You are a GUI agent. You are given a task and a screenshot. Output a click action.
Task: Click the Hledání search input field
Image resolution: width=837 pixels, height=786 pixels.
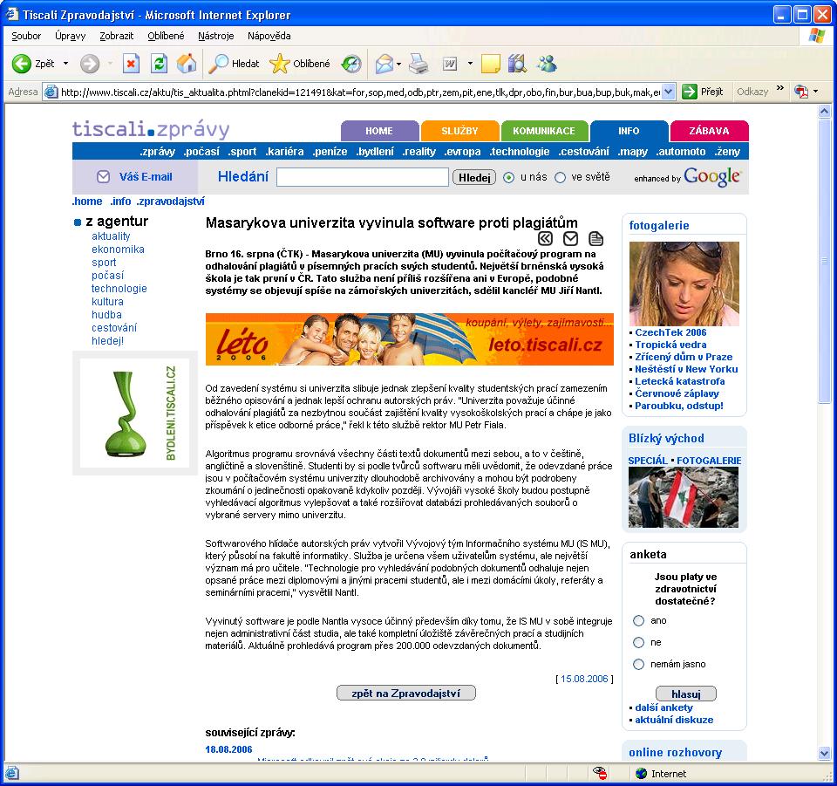click(x=363, y=177)
